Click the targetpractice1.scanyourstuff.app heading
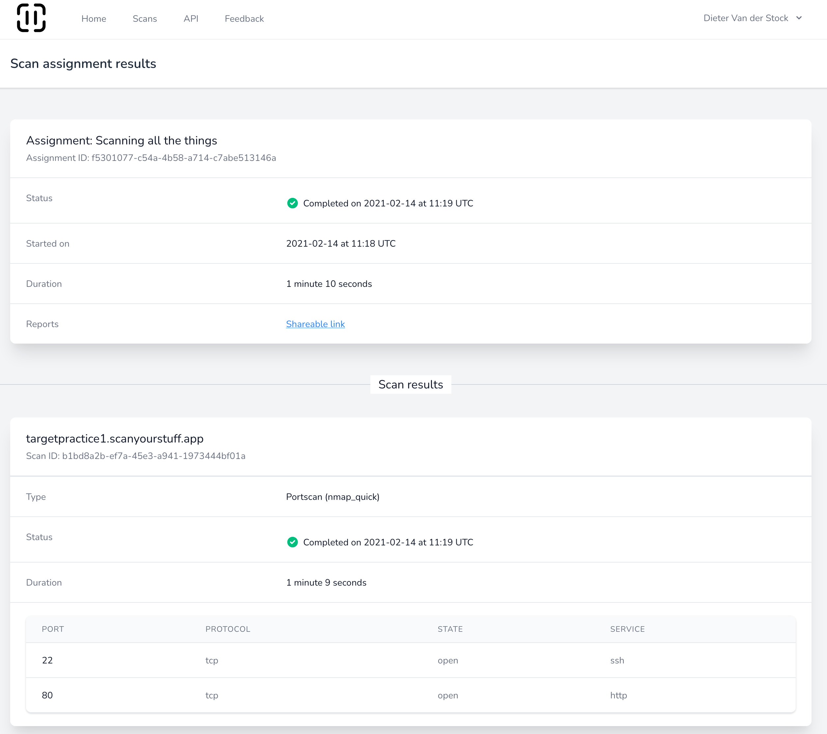 coord(115,439)
